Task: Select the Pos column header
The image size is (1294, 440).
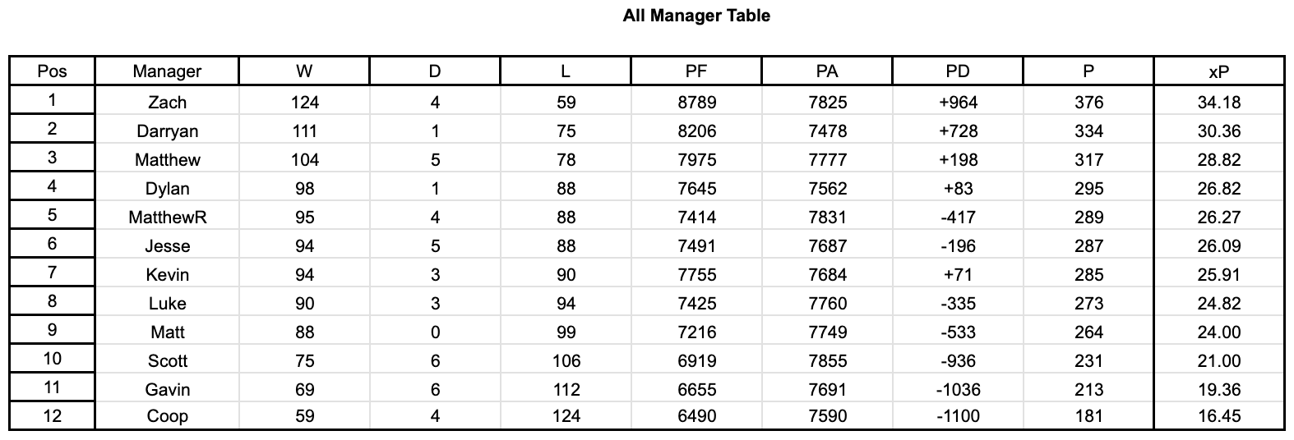Action: tap(52, 71)
